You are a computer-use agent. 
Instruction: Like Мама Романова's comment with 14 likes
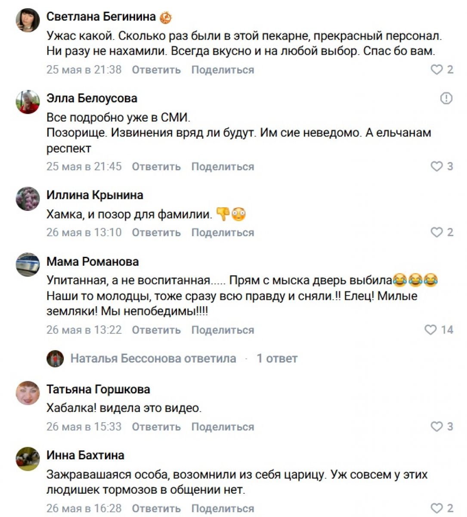[x=430, y=330]
